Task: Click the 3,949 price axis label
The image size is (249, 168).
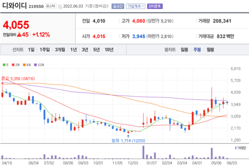Action: (x=236, y=105)
